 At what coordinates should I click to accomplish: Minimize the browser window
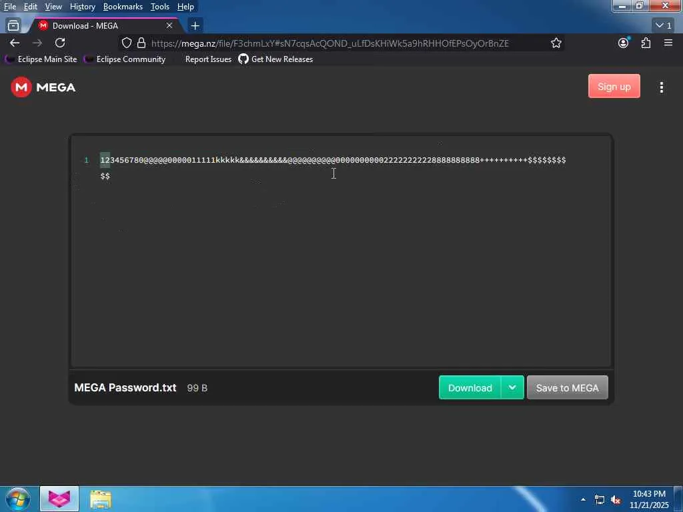(622, 6)
